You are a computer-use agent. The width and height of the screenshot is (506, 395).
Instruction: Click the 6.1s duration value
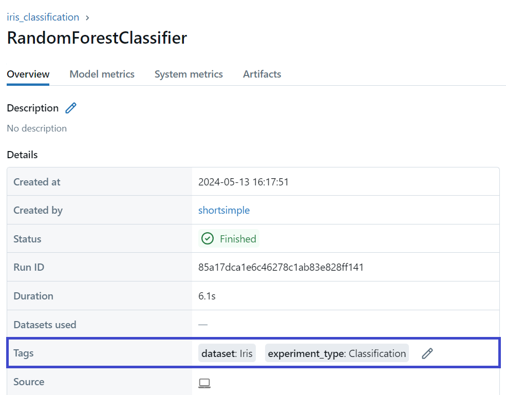click(207, 296)
